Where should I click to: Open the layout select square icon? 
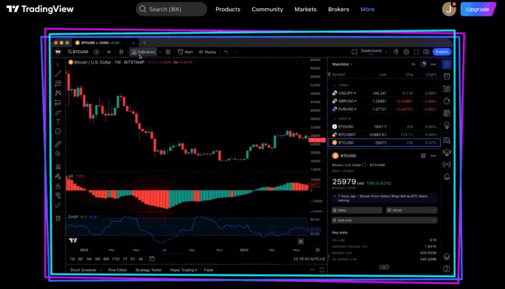[x=354, y=52]
